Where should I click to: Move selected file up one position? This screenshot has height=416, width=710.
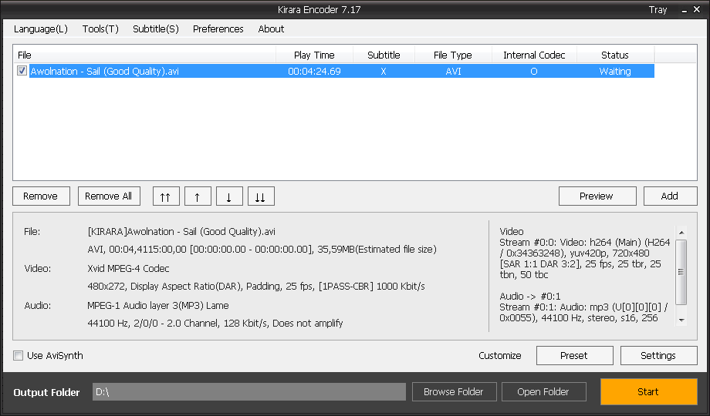pos(198,196)
